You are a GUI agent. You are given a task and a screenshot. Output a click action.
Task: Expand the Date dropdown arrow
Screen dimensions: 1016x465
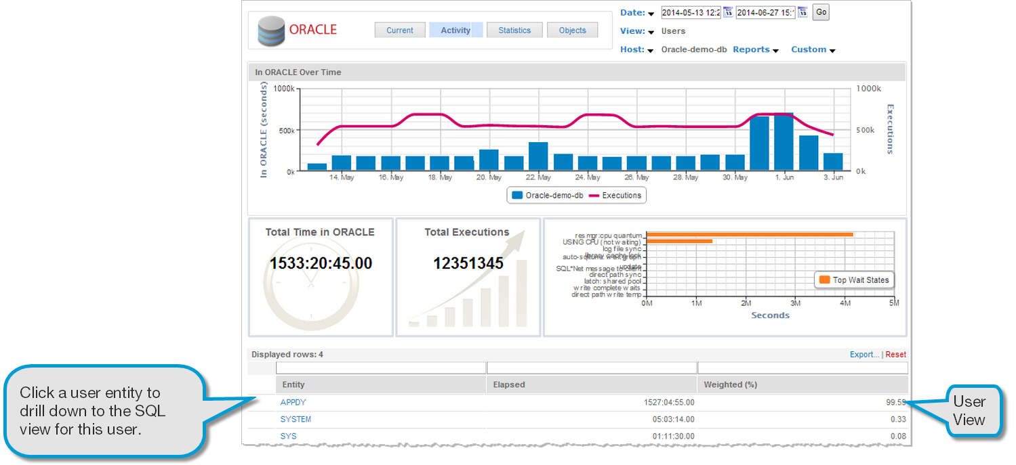pyautogui.click(x=651, y=14)
